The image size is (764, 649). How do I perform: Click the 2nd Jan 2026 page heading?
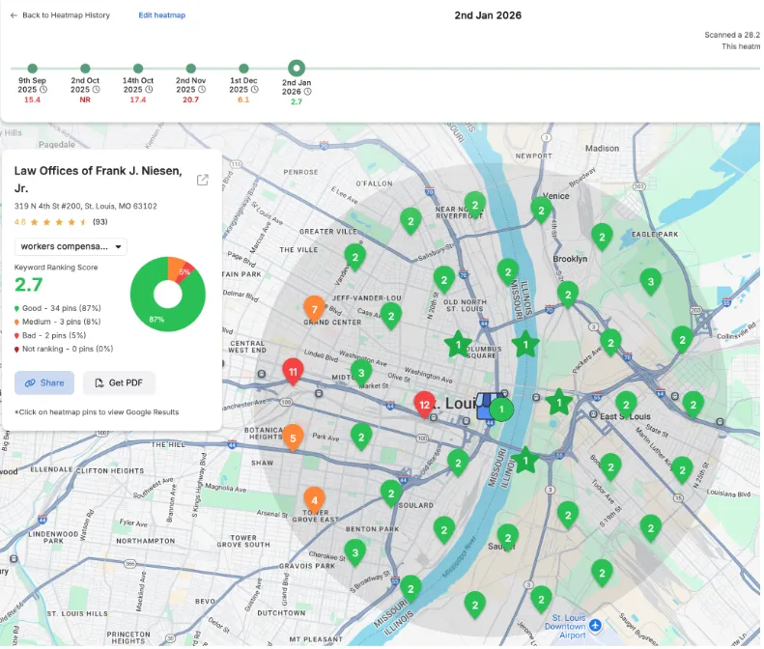tap(488, 15)
